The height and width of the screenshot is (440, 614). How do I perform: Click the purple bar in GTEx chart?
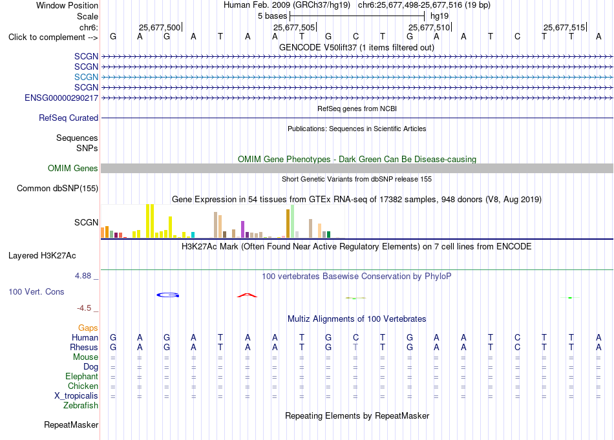pos(243,229)
